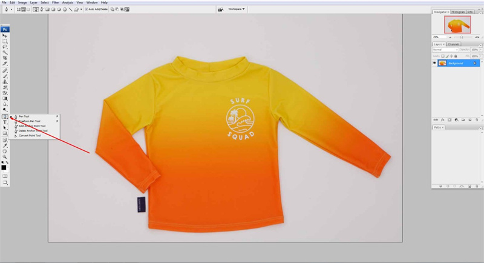Screen dimensions: 484x263
Task: Select the Lasso tool
Action: point(5,47)
